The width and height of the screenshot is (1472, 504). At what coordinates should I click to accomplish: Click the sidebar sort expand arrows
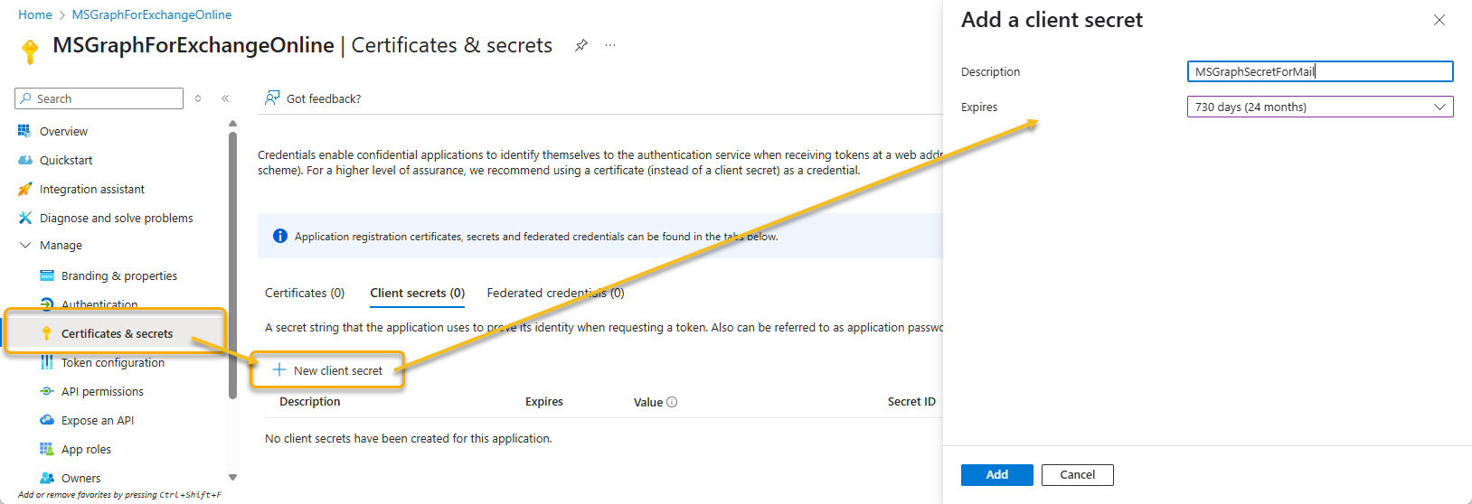(x=198, y=98)
